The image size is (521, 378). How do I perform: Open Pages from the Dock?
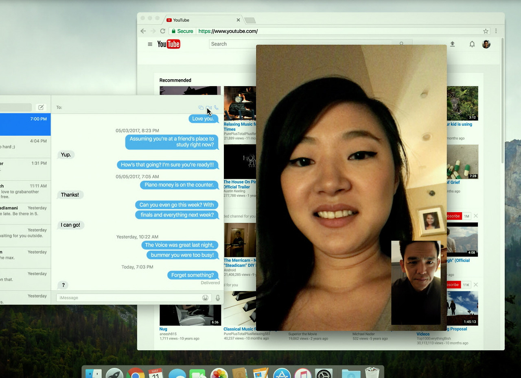pyautogui.click(x=261, y=373)
